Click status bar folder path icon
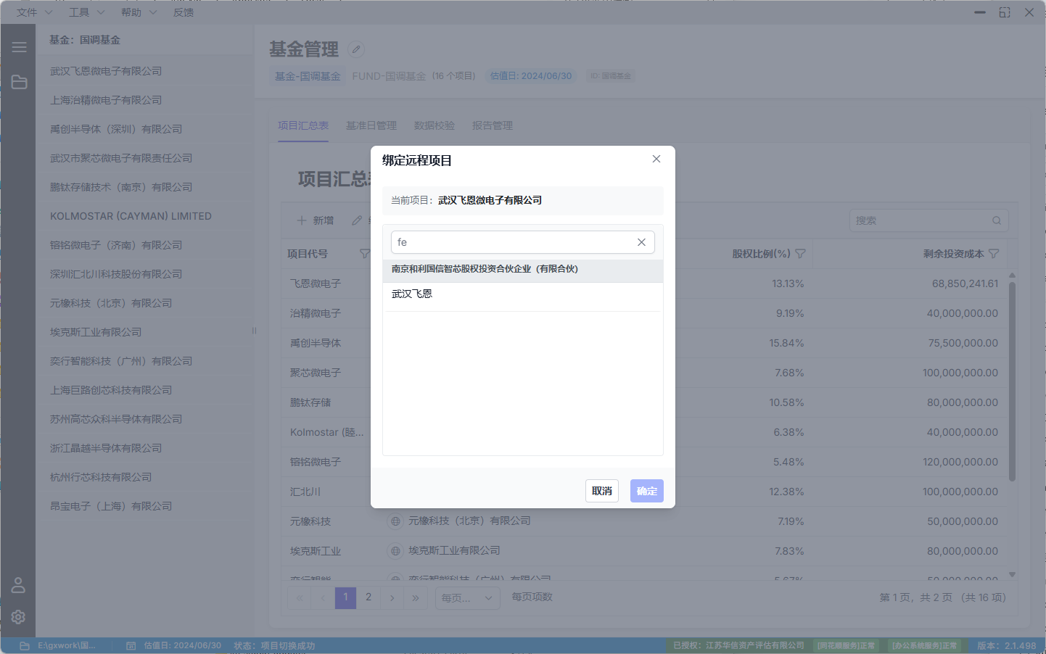This screenshot has width=1046, height=654. pyautogui.click(x=25, y=645)
